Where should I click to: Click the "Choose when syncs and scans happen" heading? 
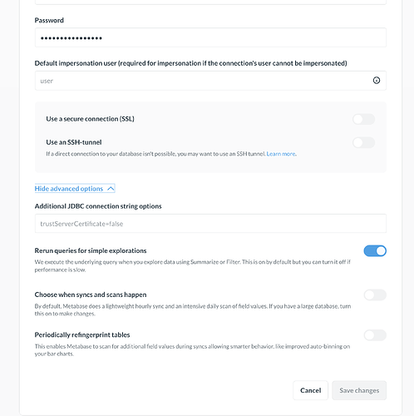(91, 295)
